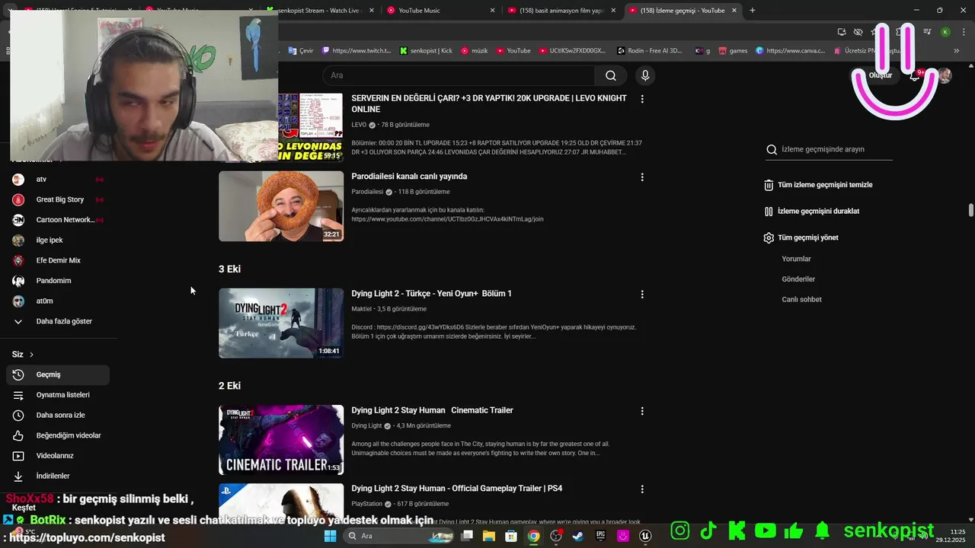Image resolution: width=975 pixels, height=548 pixels.
Task: Open Daha sonra izle in the sidebar
Action: (58, 415)
